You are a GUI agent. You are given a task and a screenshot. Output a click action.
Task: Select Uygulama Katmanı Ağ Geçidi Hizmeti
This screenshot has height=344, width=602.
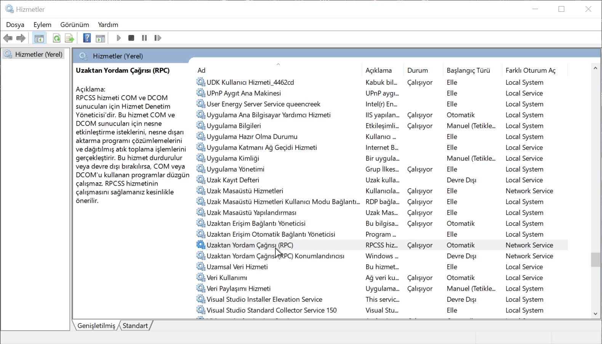pos(262,147)
